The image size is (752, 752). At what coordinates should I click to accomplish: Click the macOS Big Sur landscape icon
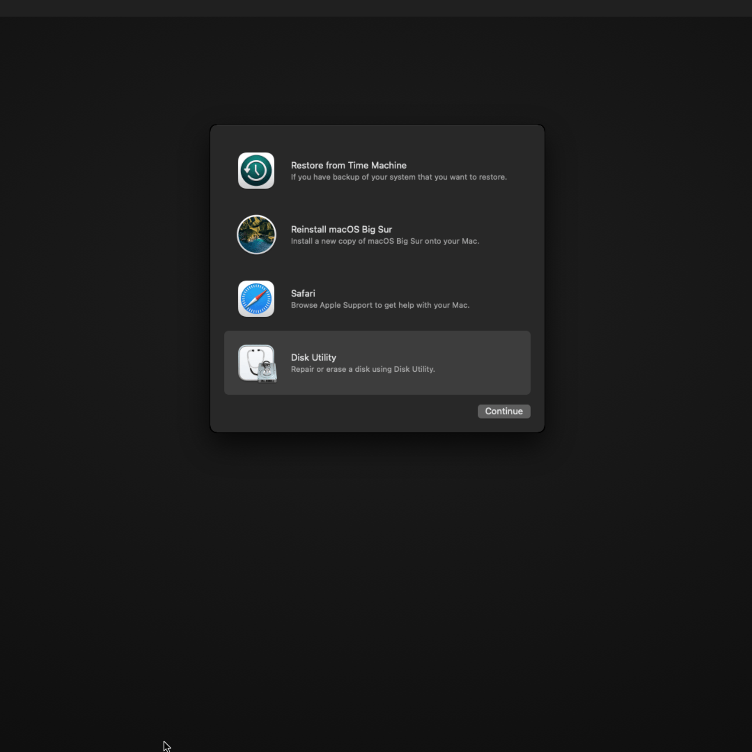(x=256, y=234)
